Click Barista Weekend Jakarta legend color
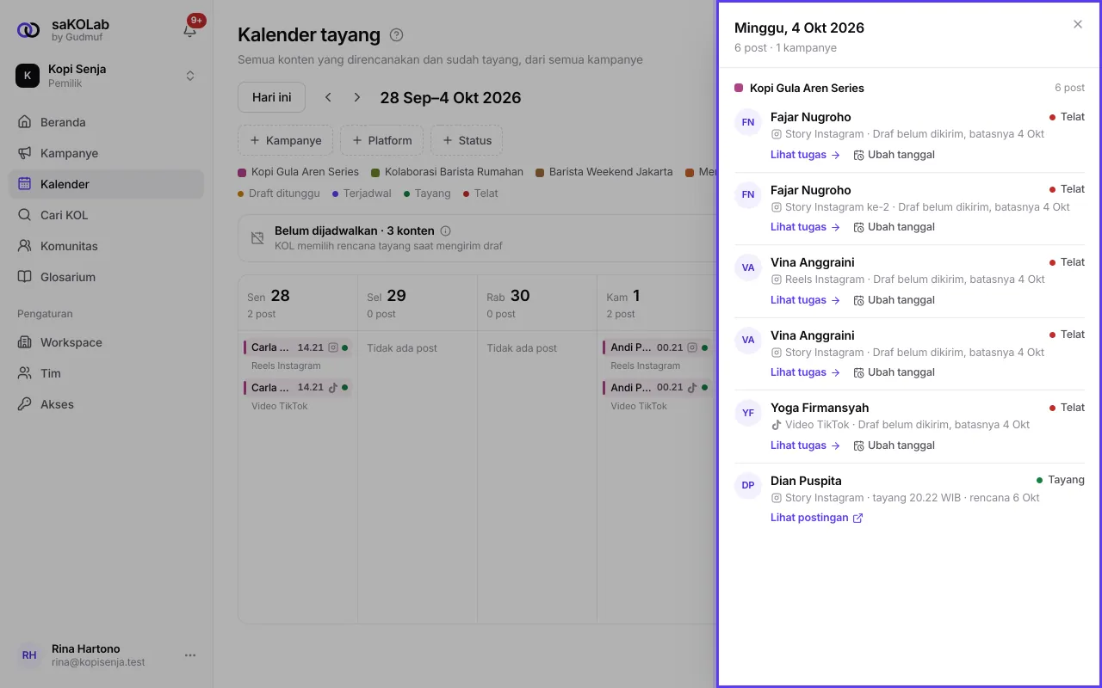Screen dimensions: 1102x688 540,172
